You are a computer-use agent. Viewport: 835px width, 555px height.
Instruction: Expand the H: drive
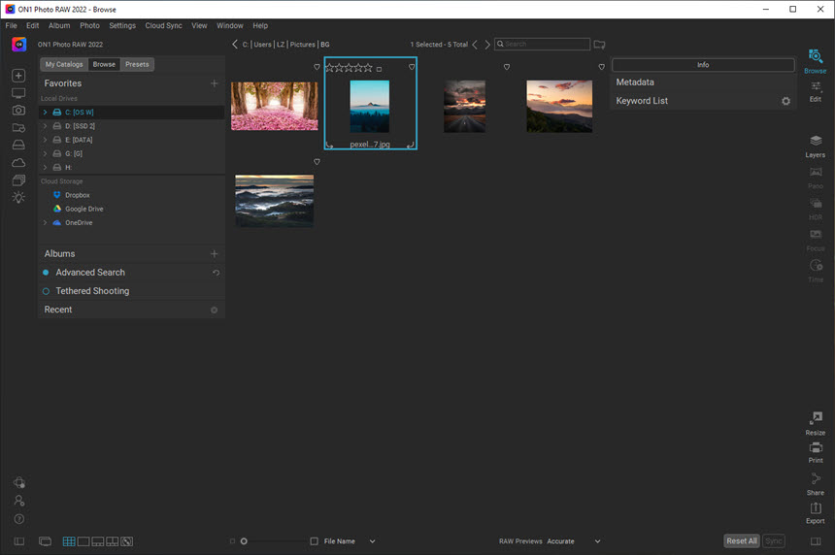point(46,168)
